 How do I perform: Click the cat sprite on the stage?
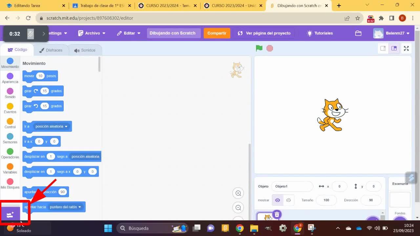332,115
